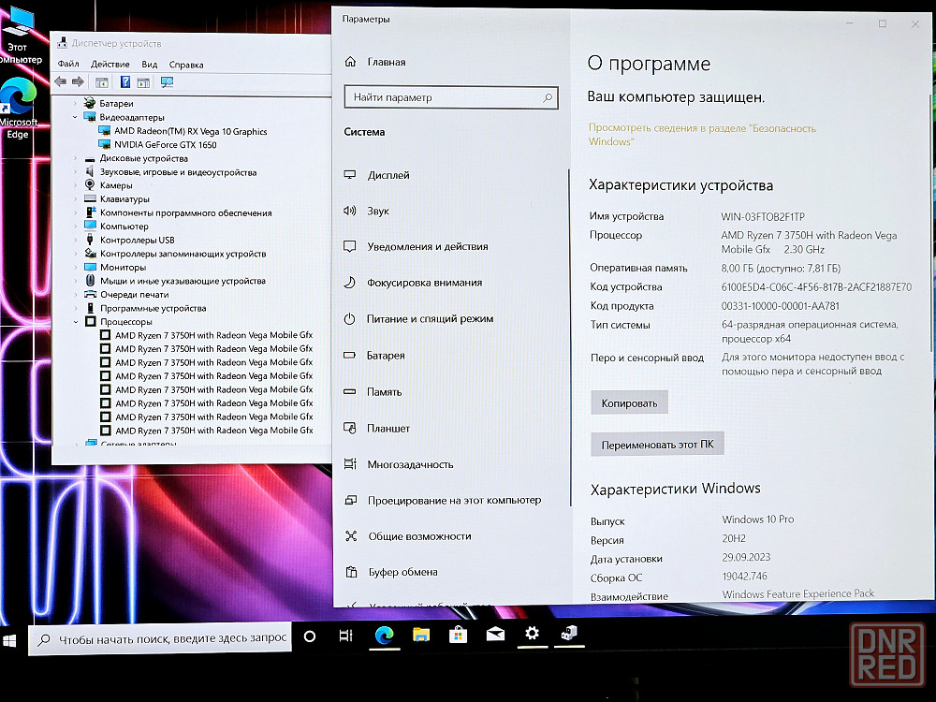Click the taskbar search box
This screenshot has height=702, width=936.
click(x=161, y=638)
